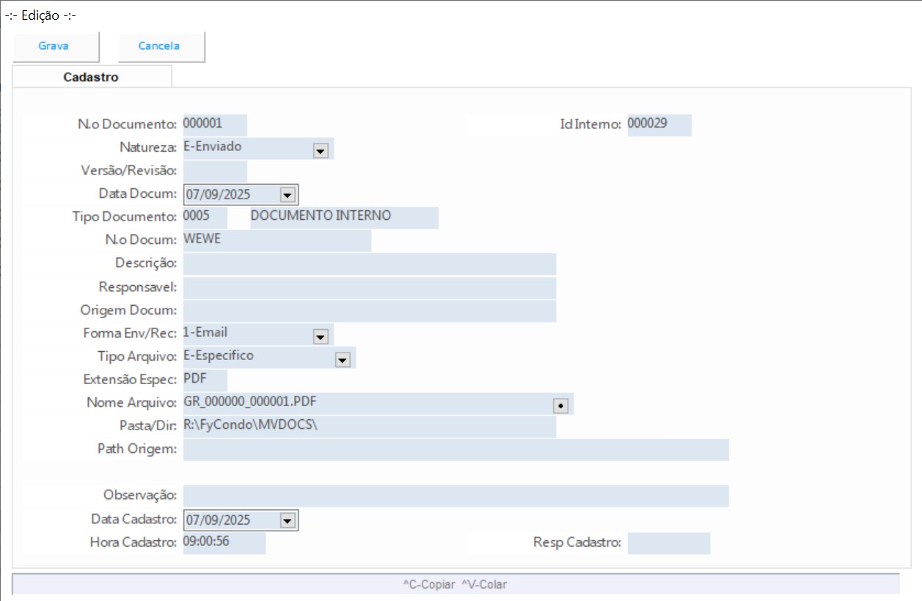This screenshot has height=601, width=922.
Task: Click the N.o Documento field
Action: pyautogui.click(x=214, y=125)
